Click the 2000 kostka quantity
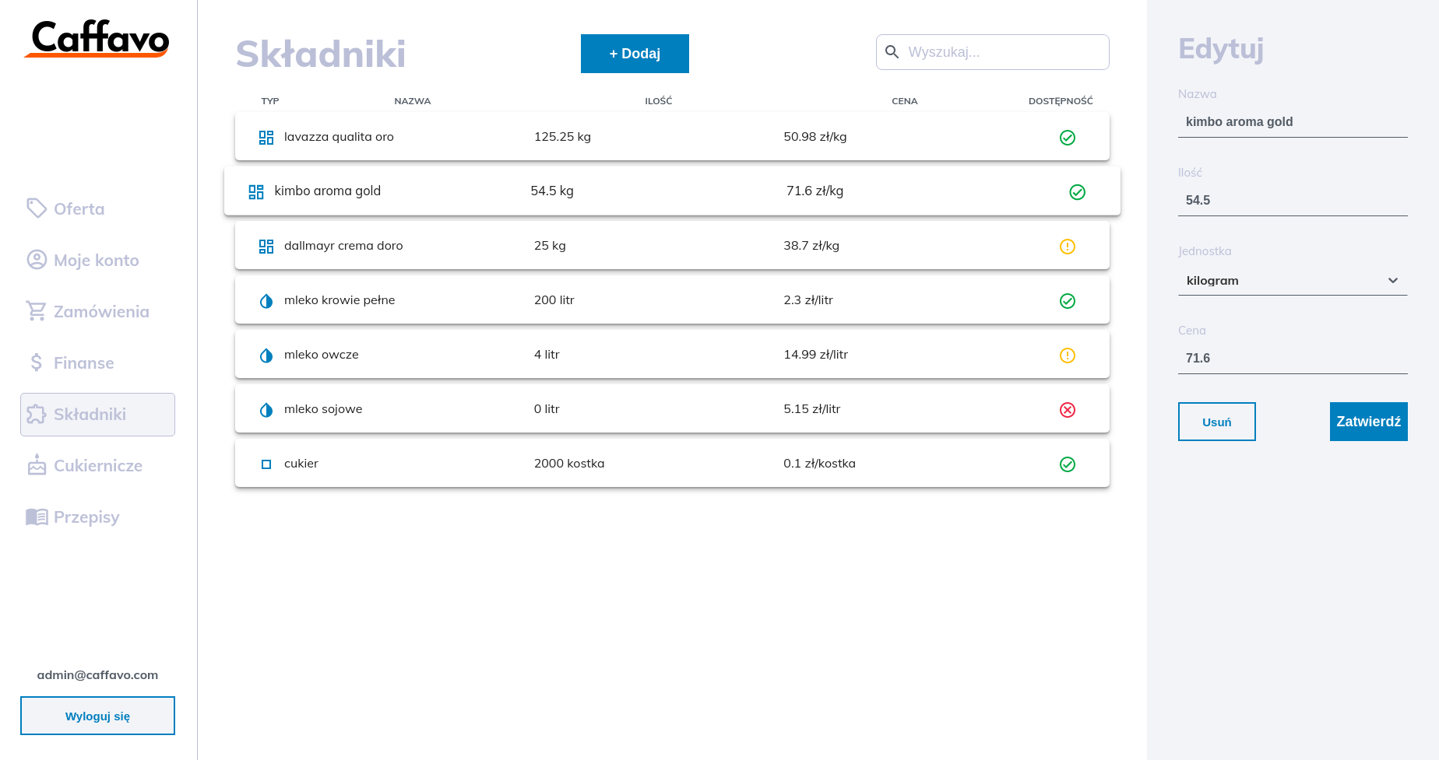1439x760 pixels. tap(569, 464)
